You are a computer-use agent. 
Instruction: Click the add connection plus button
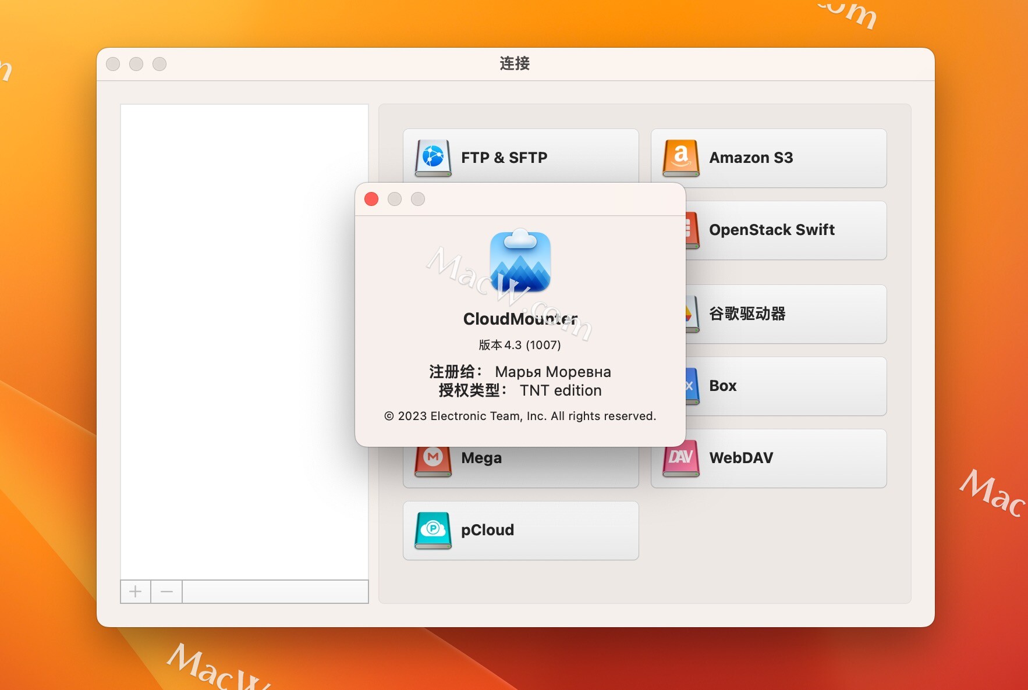135,591
